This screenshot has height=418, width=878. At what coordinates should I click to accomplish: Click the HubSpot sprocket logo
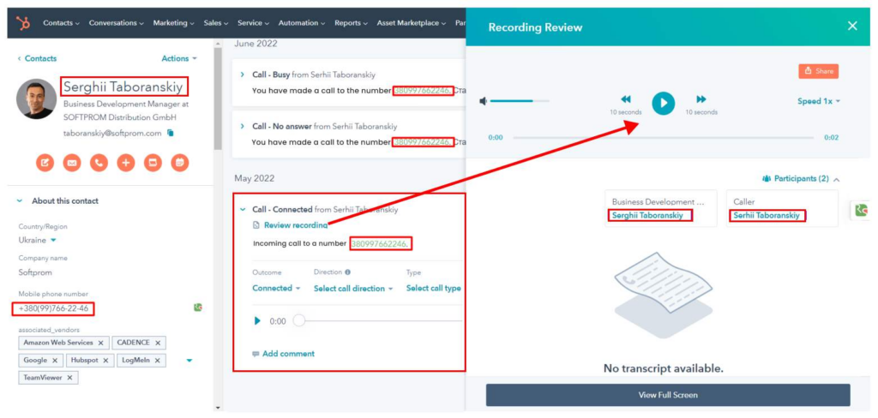(23, 23)
